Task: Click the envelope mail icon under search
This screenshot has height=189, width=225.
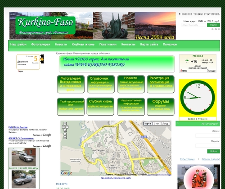Action: (x=219, y=29)
